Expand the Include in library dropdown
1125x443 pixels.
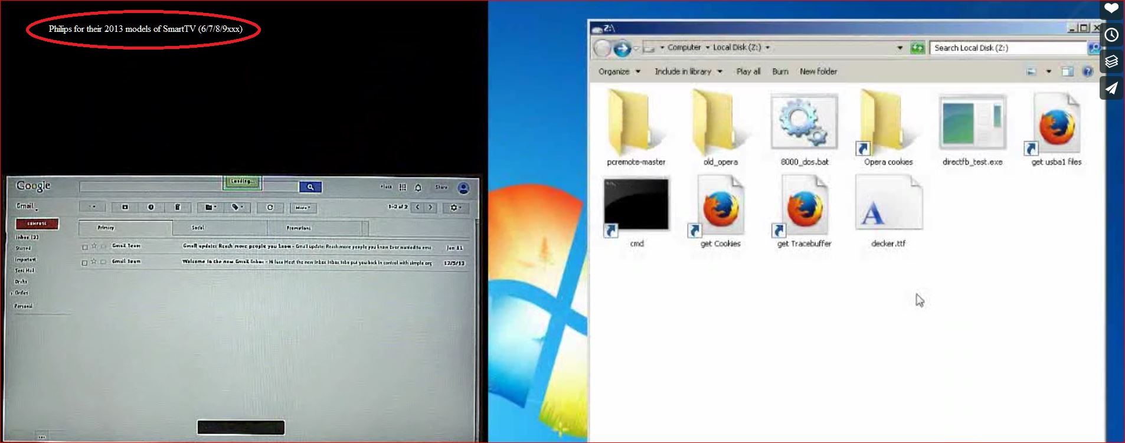pos(688,71)
